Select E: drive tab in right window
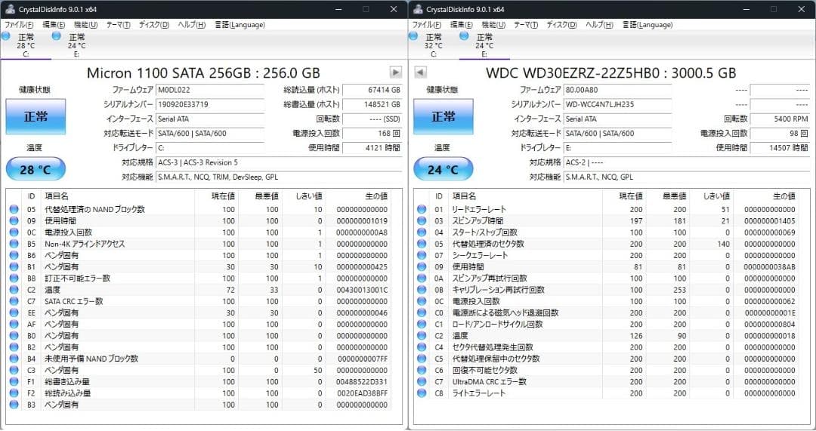The width and height of the screenshot is (816, 431). [484, 45]
